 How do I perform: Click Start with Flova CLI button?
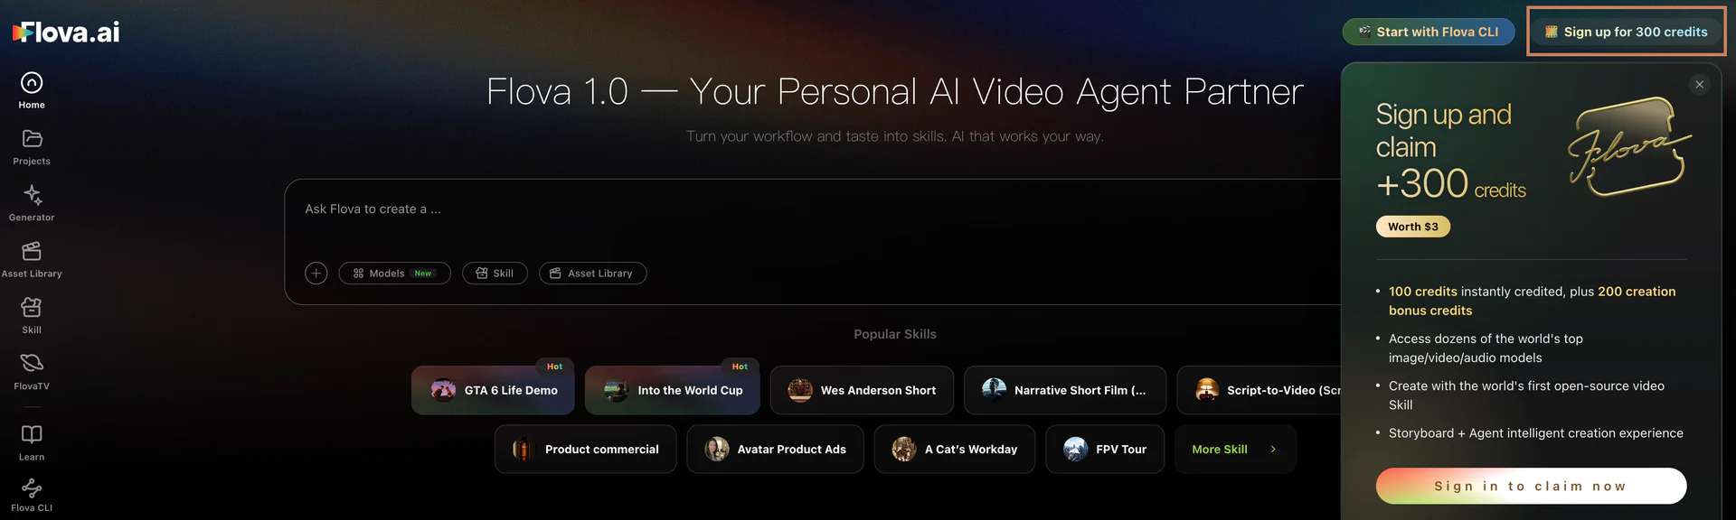pyautogui.click(x=1429, y=32)
